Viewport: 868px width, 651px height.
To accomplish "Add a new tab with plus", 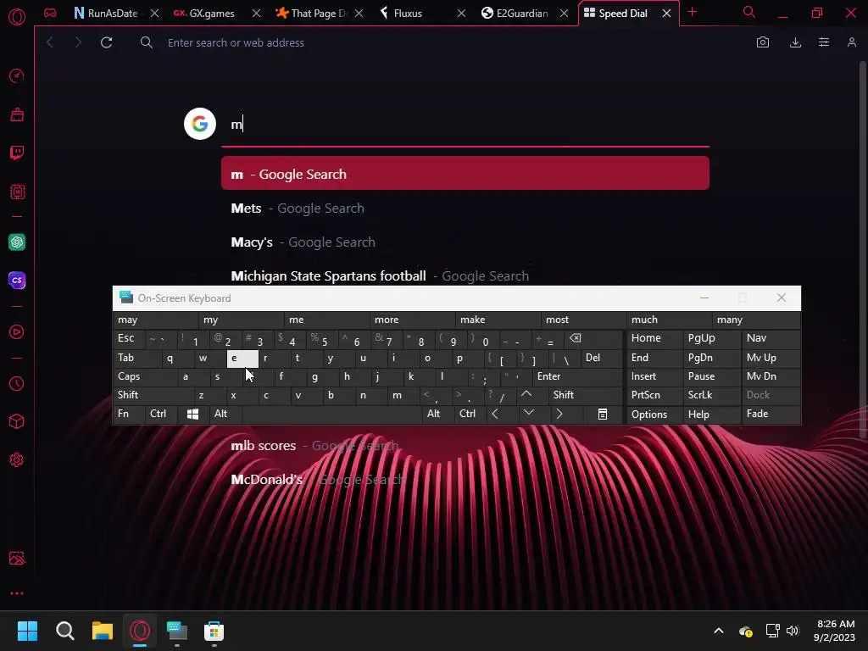I will [x=692, y=12].
